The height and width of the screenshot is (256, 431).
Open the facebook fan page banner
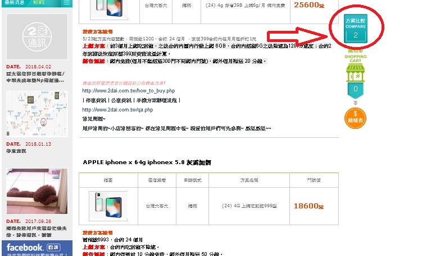[37, 248]
